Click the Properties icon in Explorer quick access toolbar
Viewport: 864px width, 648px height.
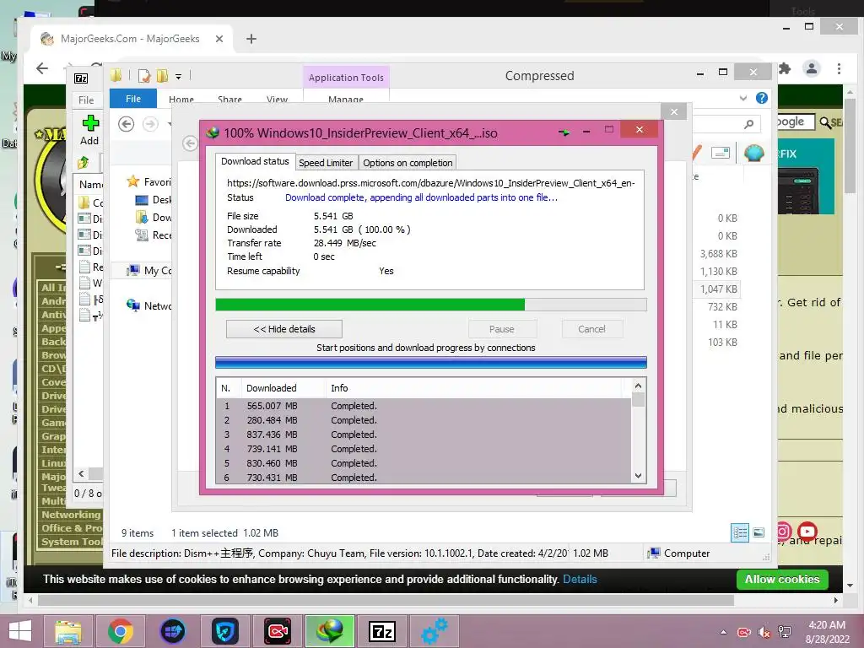coord(144,76)
